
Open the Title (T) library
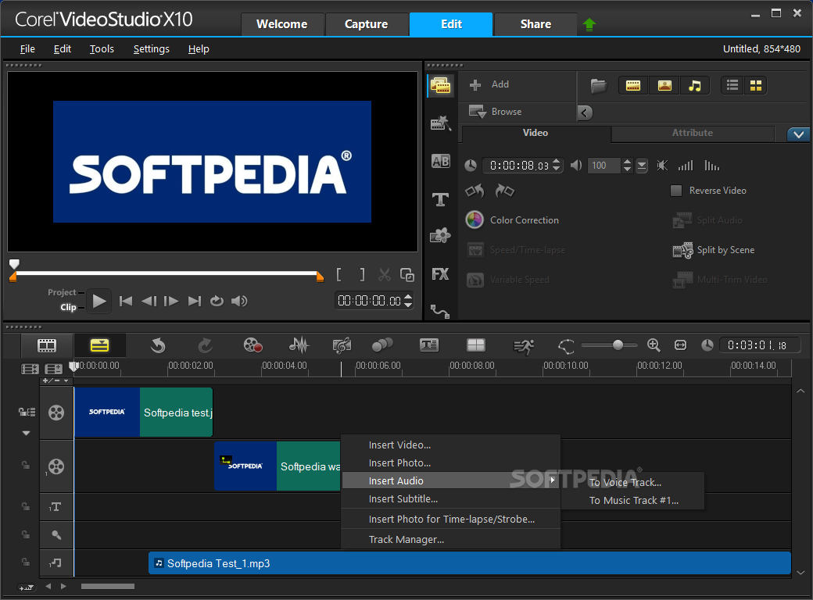440,199
